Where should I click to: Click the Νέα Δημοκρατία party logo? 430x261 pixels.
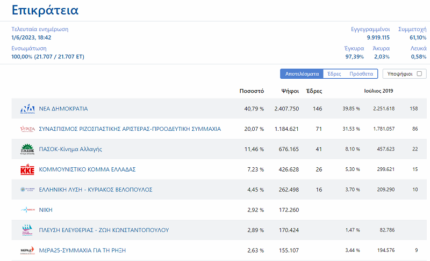pos(27,109)
